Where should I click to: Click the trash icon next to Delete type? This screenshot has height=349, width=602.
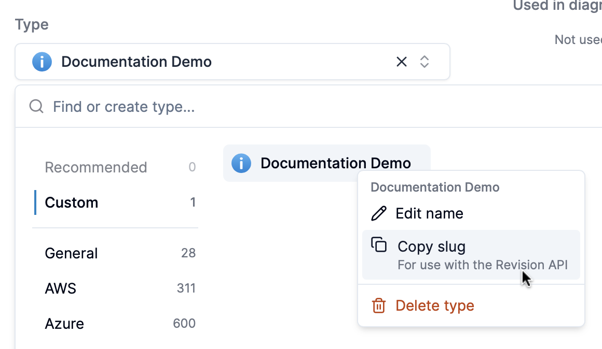point(379,306)
